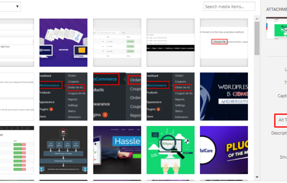Select the Choose File screenshot thumbnail
The width and height of the screenshot is (287, 183).
224,43
